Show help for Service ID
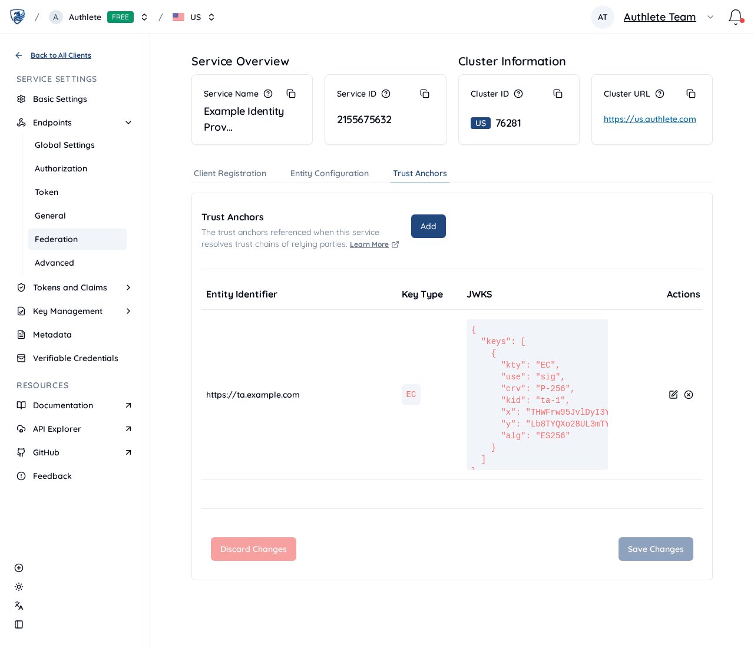 click(x=386, y=94)
